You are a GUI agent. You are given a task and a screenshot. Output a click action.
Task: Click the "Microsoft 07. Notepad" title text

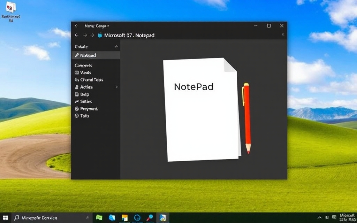click(x=129, y=35)
